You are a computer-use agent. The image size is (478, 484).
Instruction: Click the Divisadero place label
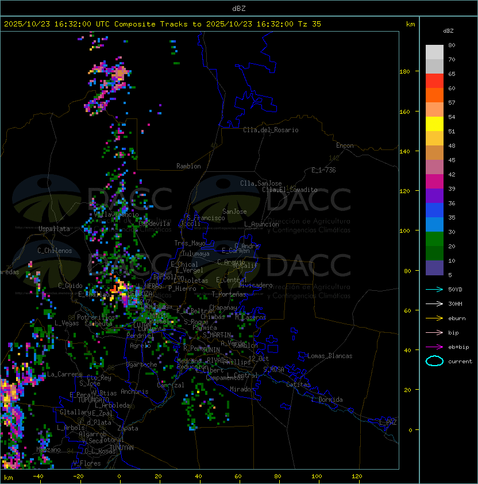point(255,285)
